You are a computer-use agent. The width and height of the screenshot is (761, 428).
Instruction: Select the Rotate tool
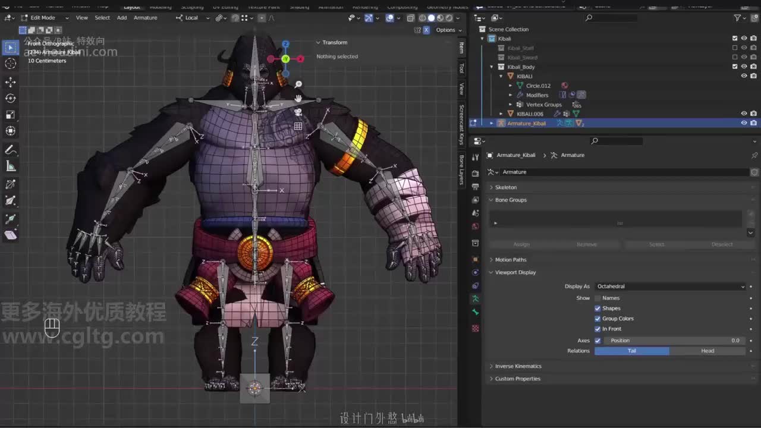click(10, 98)
